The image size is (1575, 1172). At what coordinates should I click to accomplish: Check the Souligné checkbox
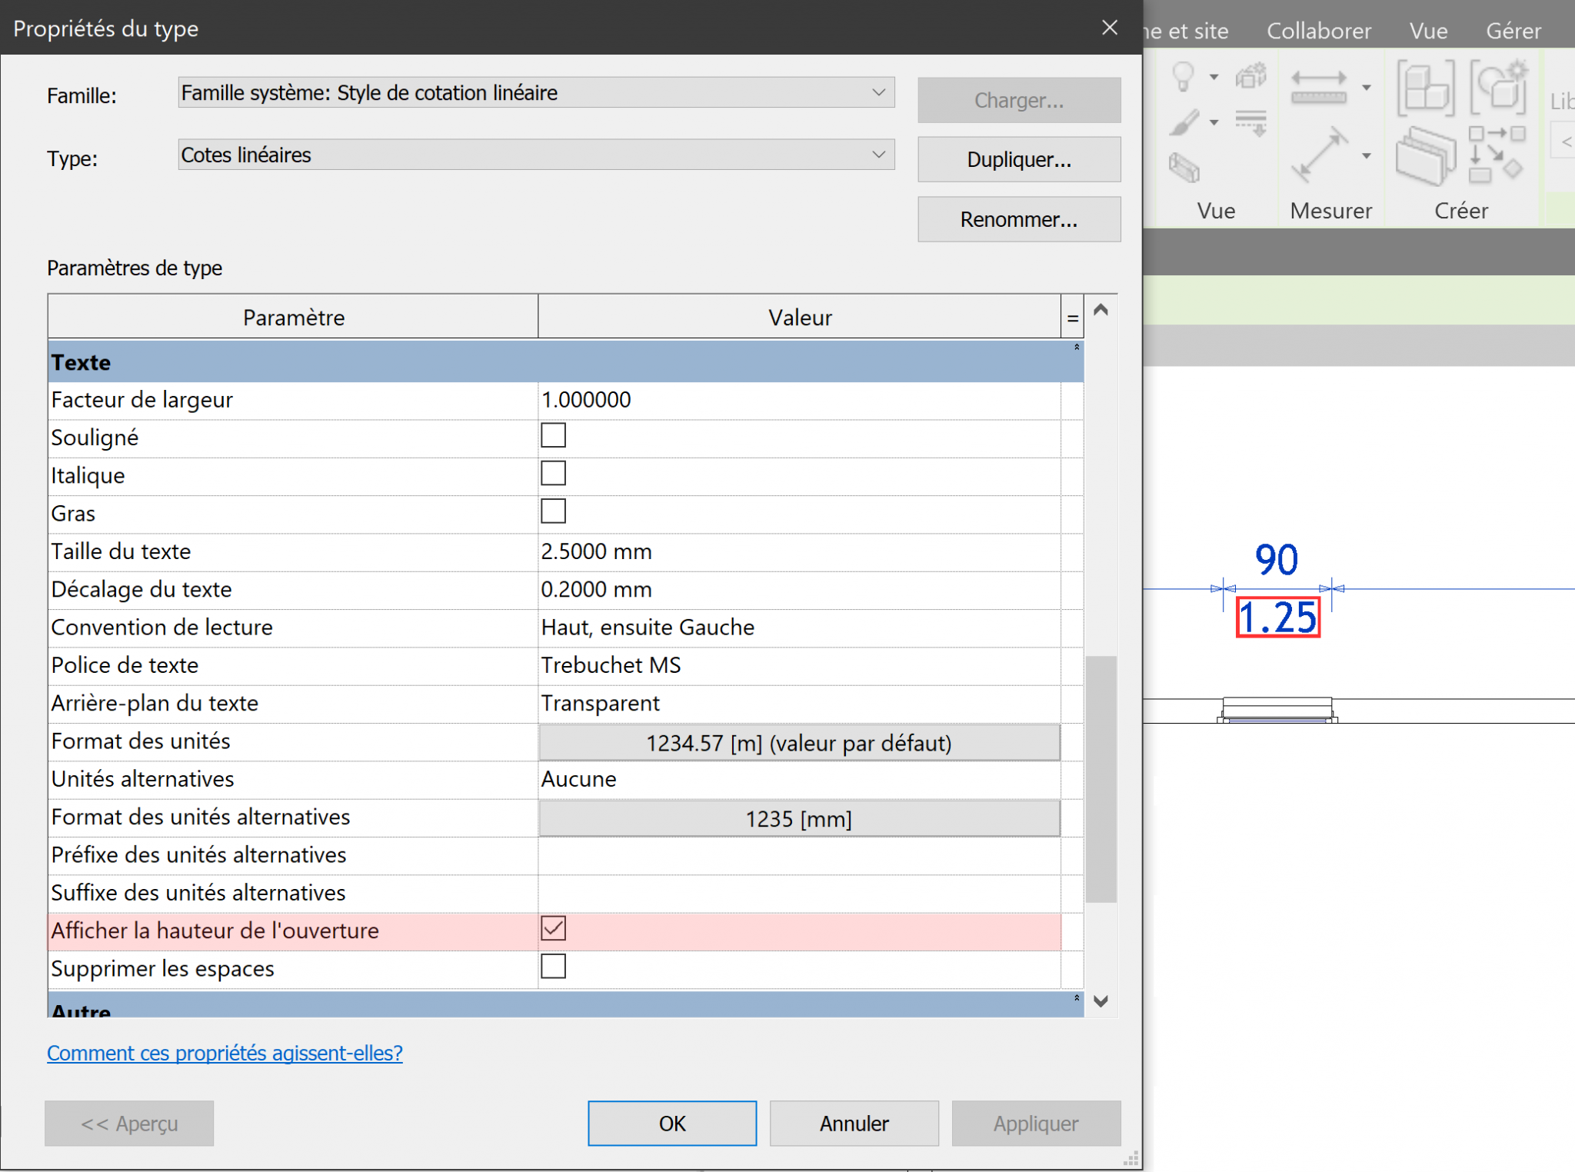[553, 435]
